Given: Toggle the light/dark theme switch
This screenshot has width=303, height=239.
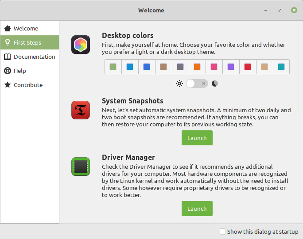Looking at the screenshot, I should pyautogui.click(x=197, y=83).
